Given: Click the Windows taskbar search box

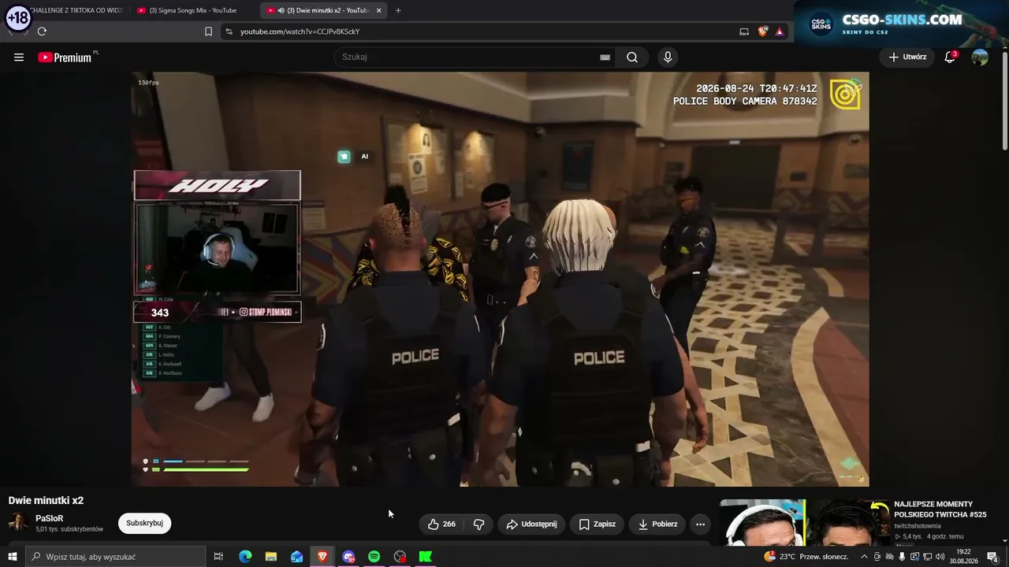Looking at the screenshot, I should coord(115,557).
